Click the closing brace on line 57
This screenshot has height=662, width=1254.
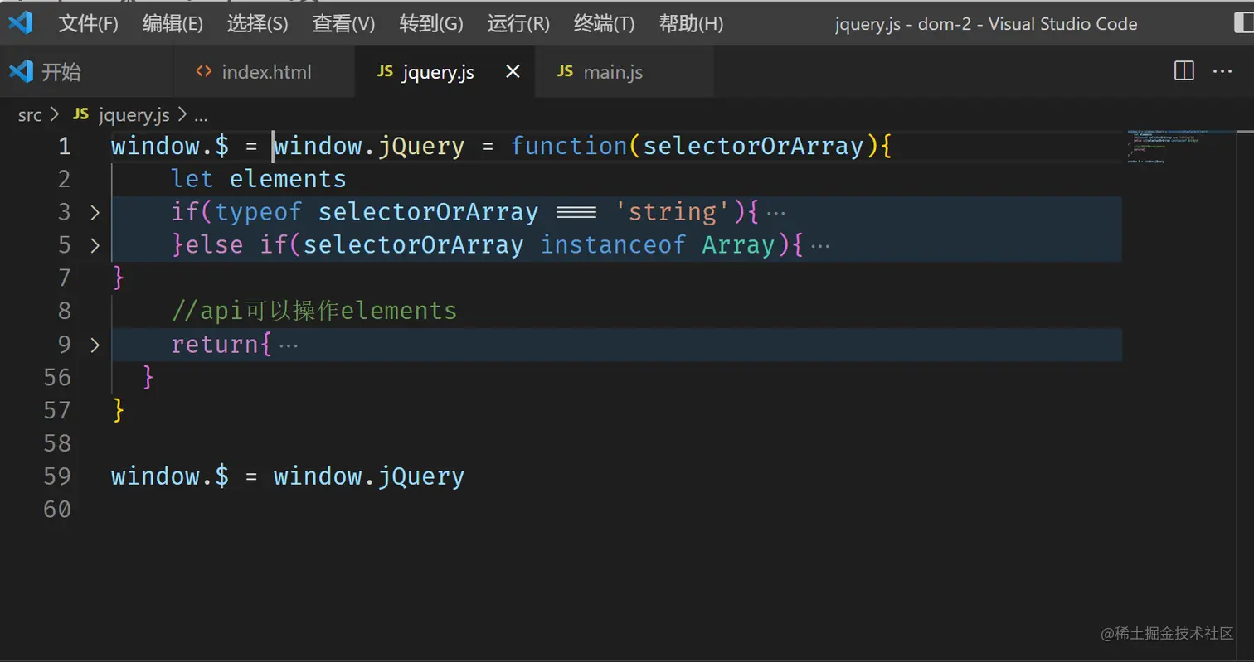click(x=118, y=410)
